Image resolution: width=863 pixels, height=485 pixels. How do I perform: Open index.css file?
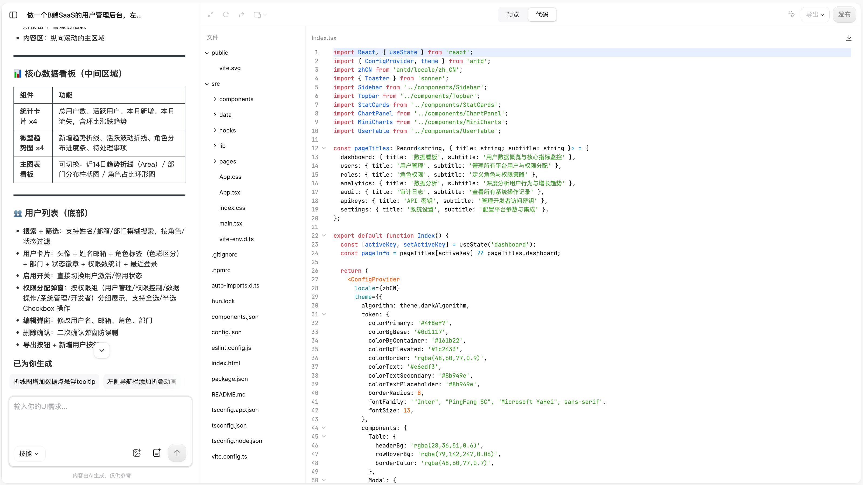[232, 208]
